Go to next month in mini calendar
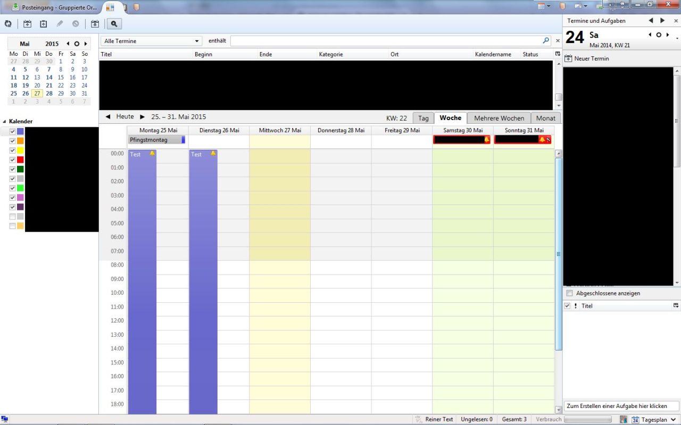Viewport: 681px width, 425px height. click(85, 44)
